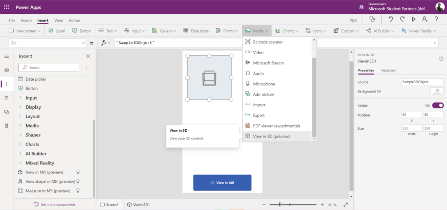Open Help question mark in header

pos(436,19)
